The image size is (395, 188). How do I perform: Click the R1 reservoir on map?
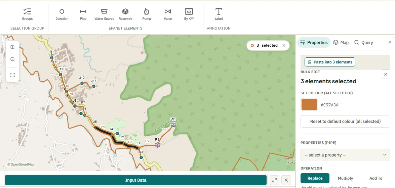point(157,145)
